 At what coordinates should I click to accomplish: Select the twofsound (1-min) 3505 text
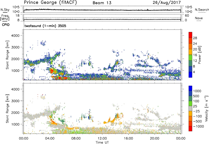pyautogui.click(x=45, y=26)
